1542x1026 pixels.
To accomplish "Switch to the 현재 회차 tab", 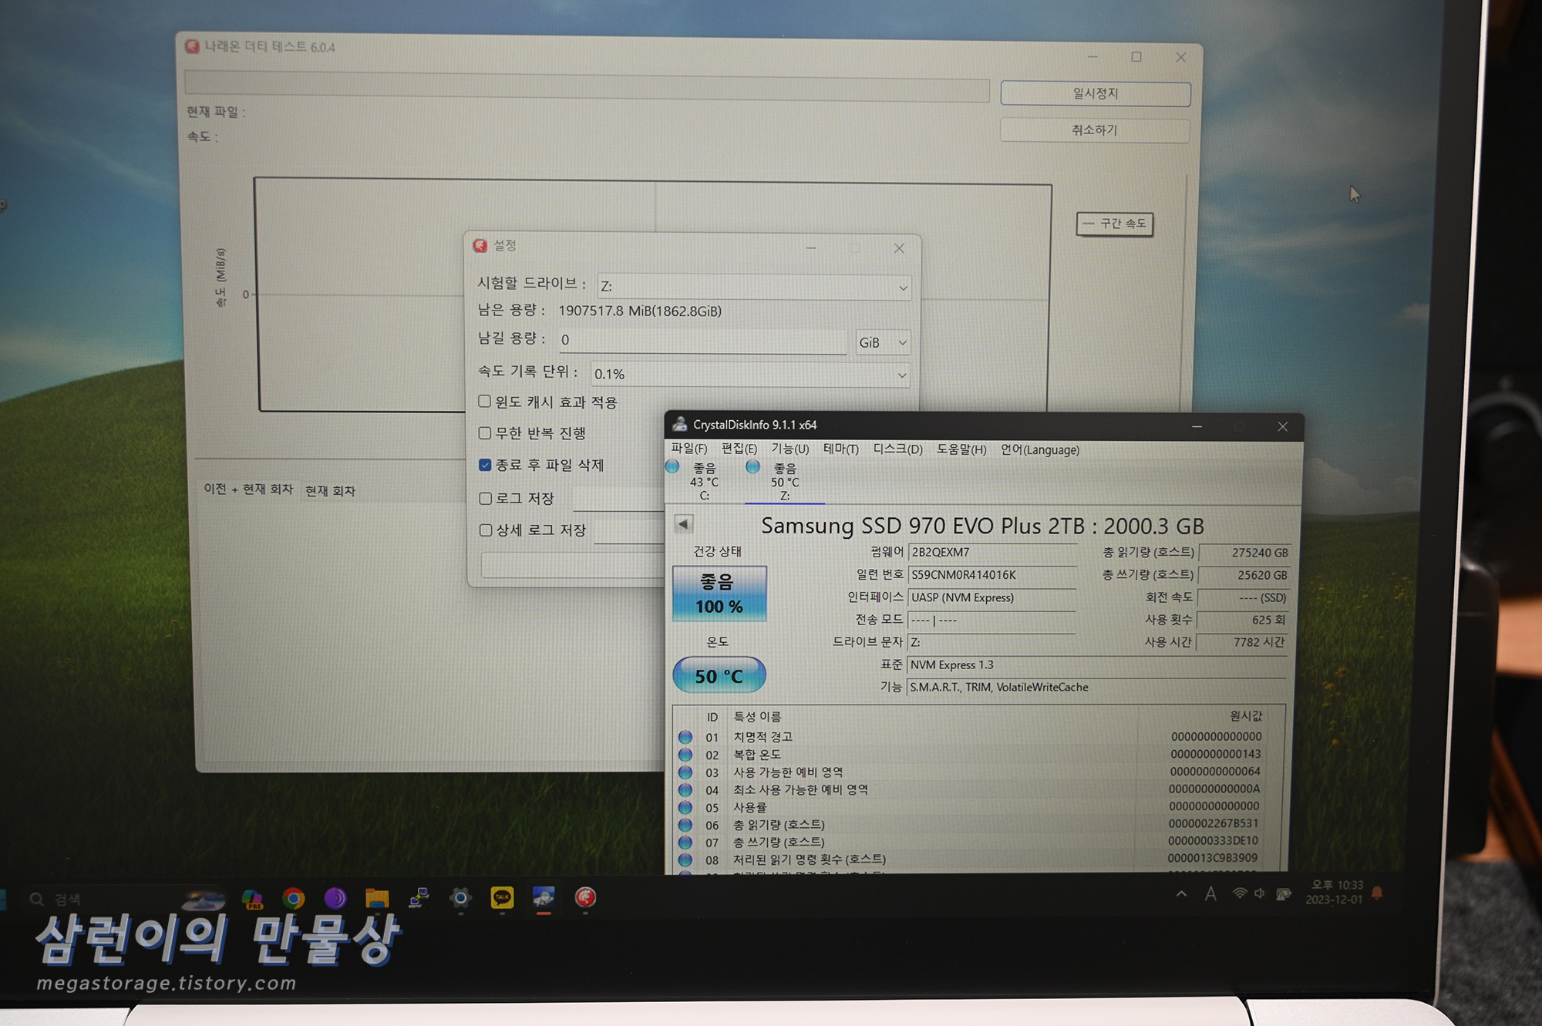I will pos(330,491).
